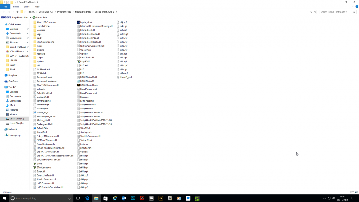The height and width of the screenshot is (202, 359).
Task: Open Task View on the taskbar
Action: point(78,198)
